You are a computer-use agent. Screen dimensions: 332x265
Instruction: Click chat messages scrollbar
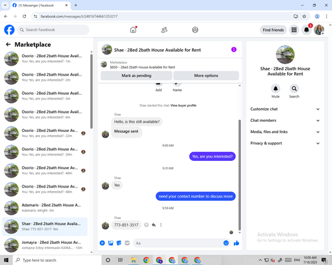pos(240,175)
